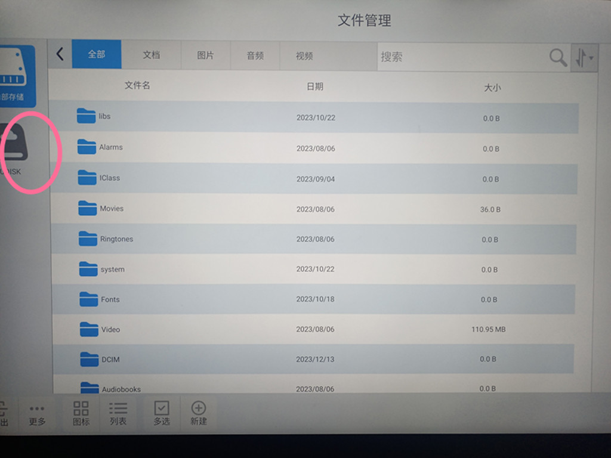
Task: Click the 2023/09/04 date of IClass
Action: pos(316,179)
